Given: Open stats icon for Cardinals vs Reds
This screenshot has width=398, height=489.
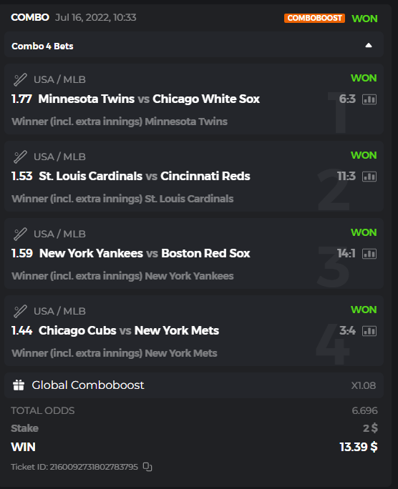Looking at the screenshot, I should point(369,177).
